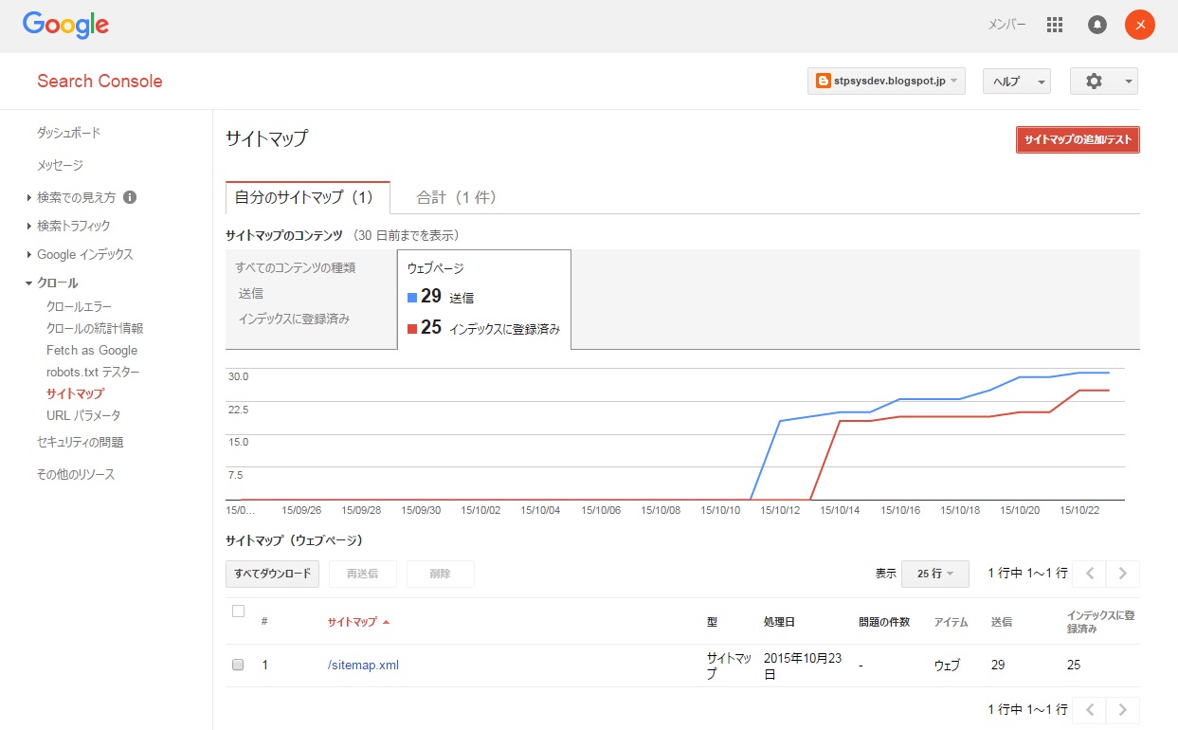The height and width of the screenshot is (730, 1178).
Task: Open Fetch as Google in the sidebar
Action: (92, 350)
